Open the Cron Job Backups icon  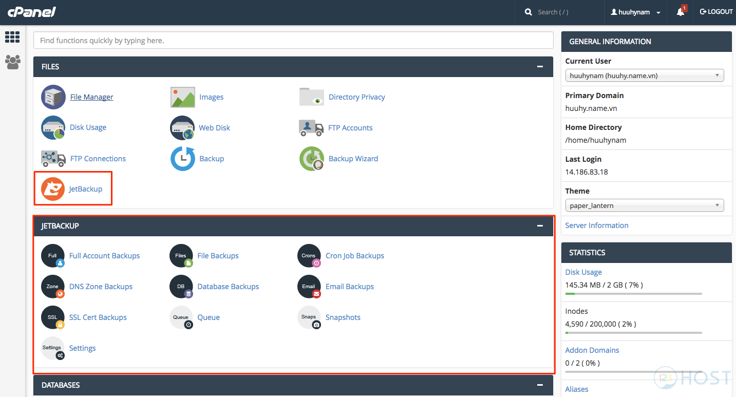coord(309,256)
